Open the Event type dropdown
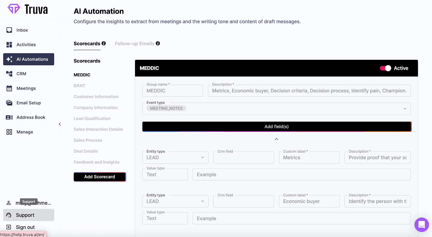This screenshot has height=237, width=432. 405,109
